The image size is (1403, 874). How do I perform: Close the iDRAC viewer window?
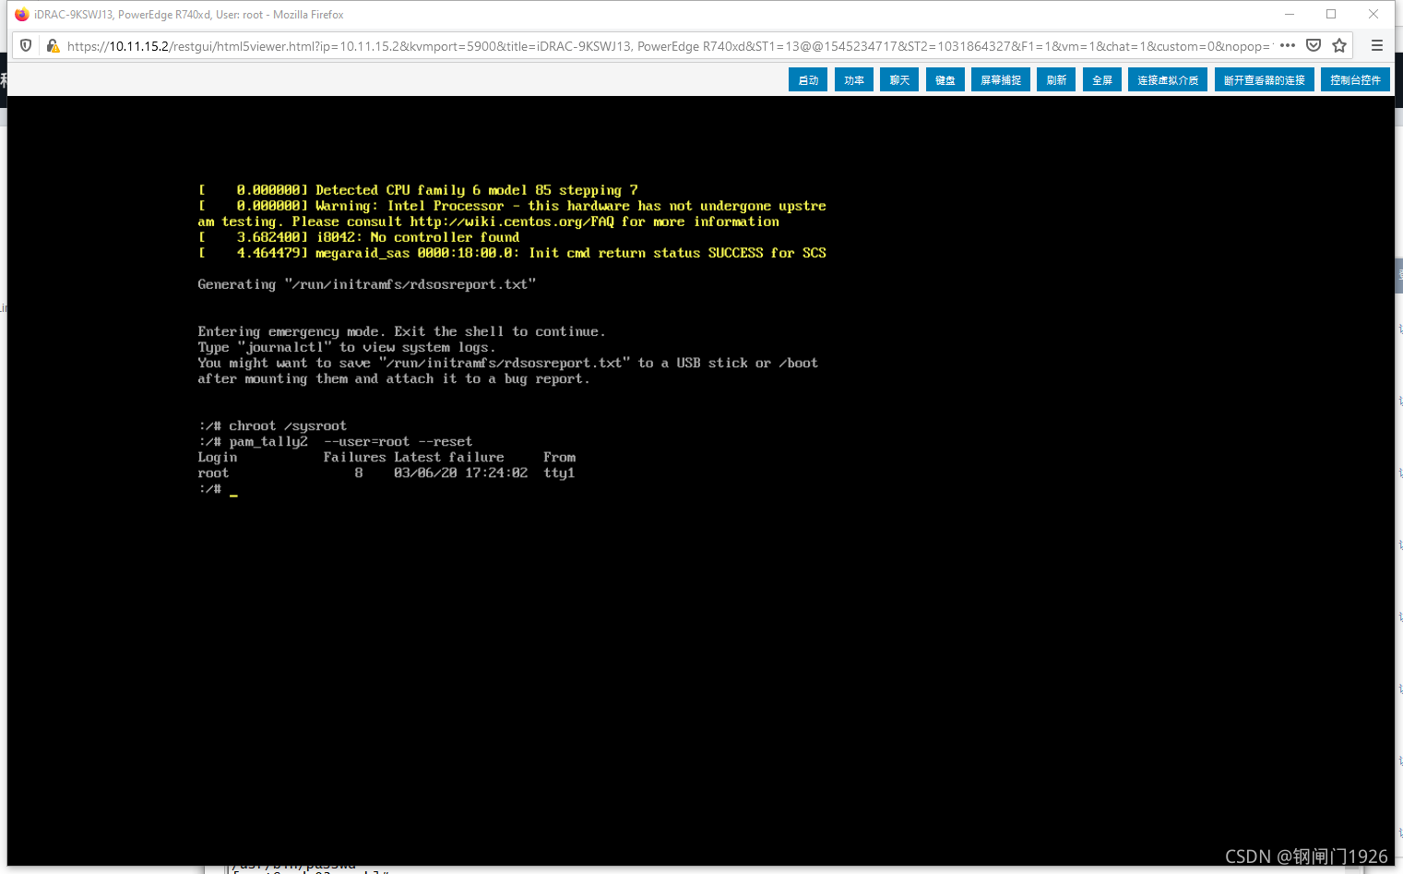tap(1373, 14)
